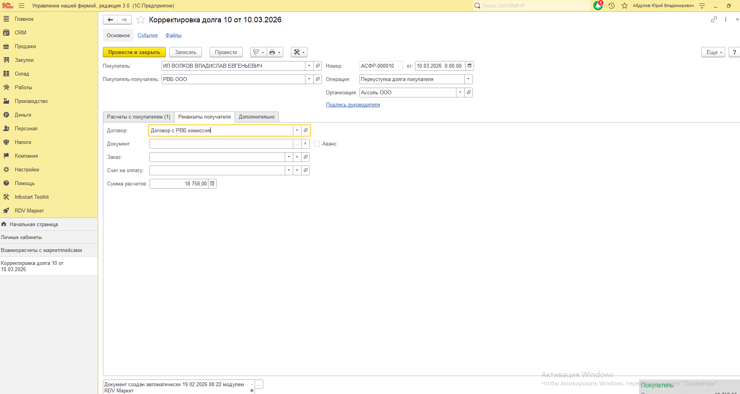Expand the Договор dropdown arrow

pyautogui.click(x=297, y=130)
